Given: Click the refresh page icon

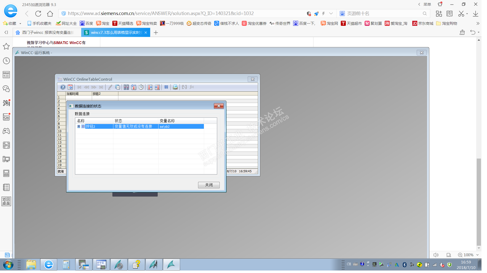Looking at the screenshot, I should (x=38, y=14).
